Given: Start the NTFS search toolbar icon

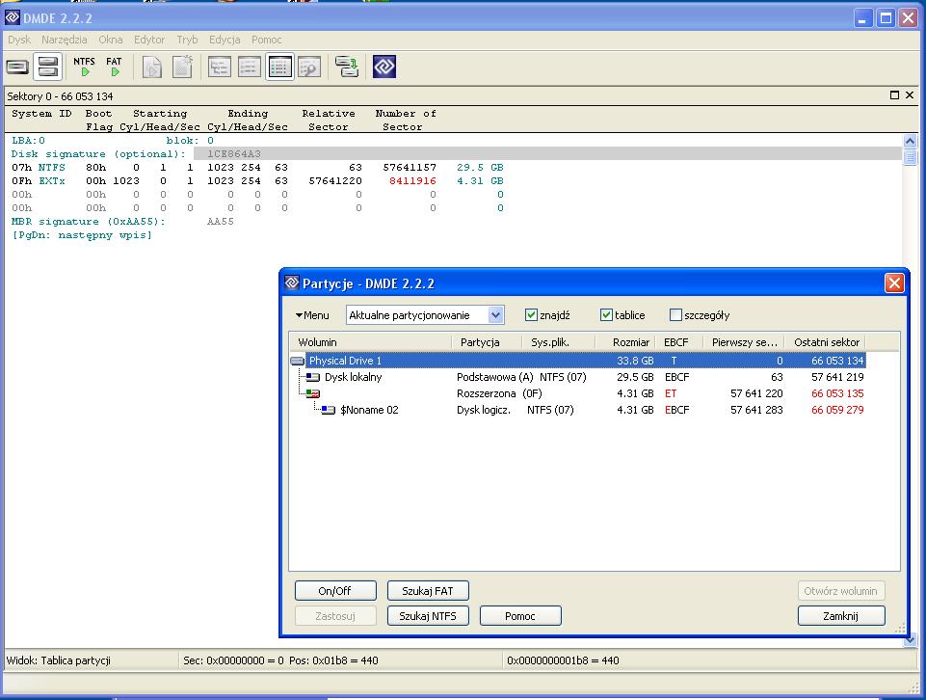Looking at the screenshot, I should click(85, 67).
